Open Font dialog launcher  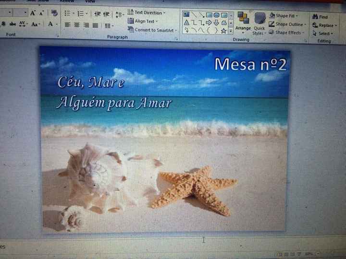click(58, 35)
